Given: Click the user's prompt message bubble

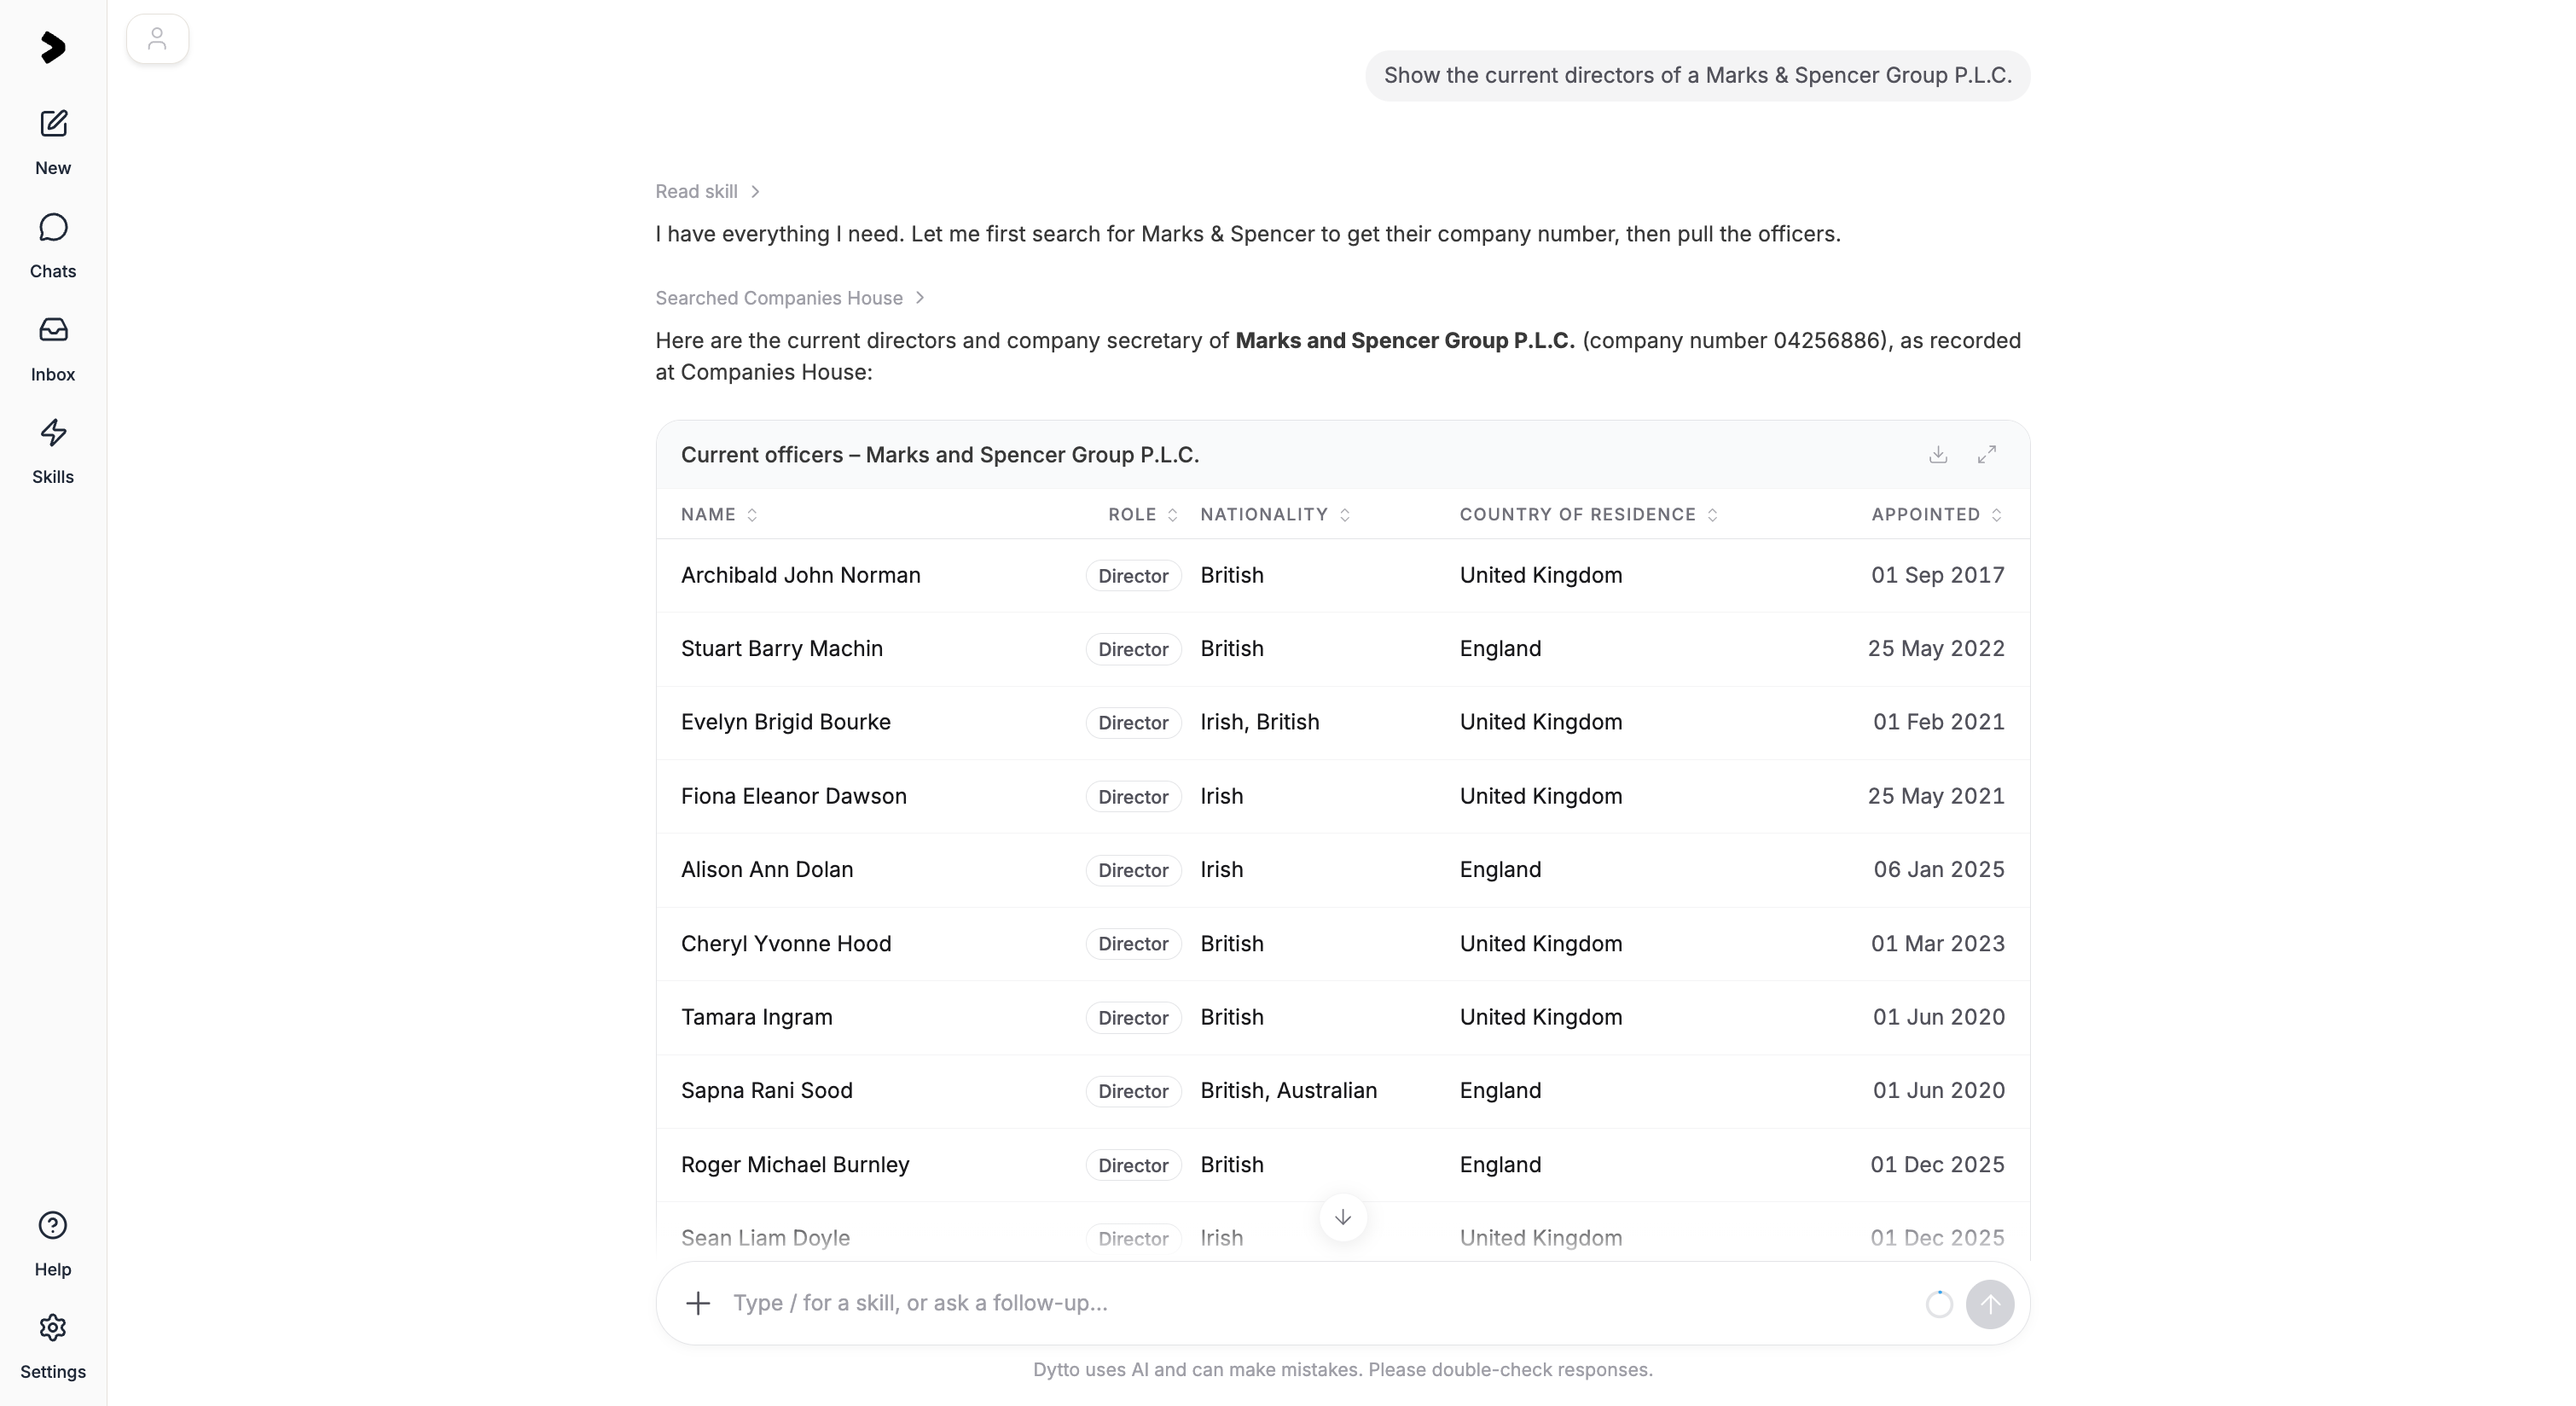Looking at the screenshot, I should 1698,76.
